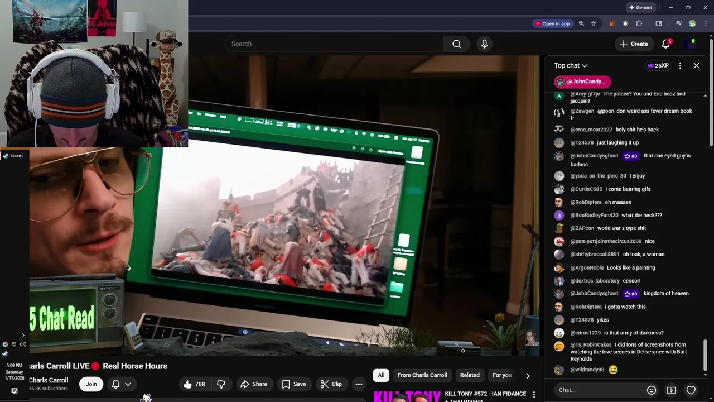
Task: Close the live chat panel
Action: pos(697,66)
